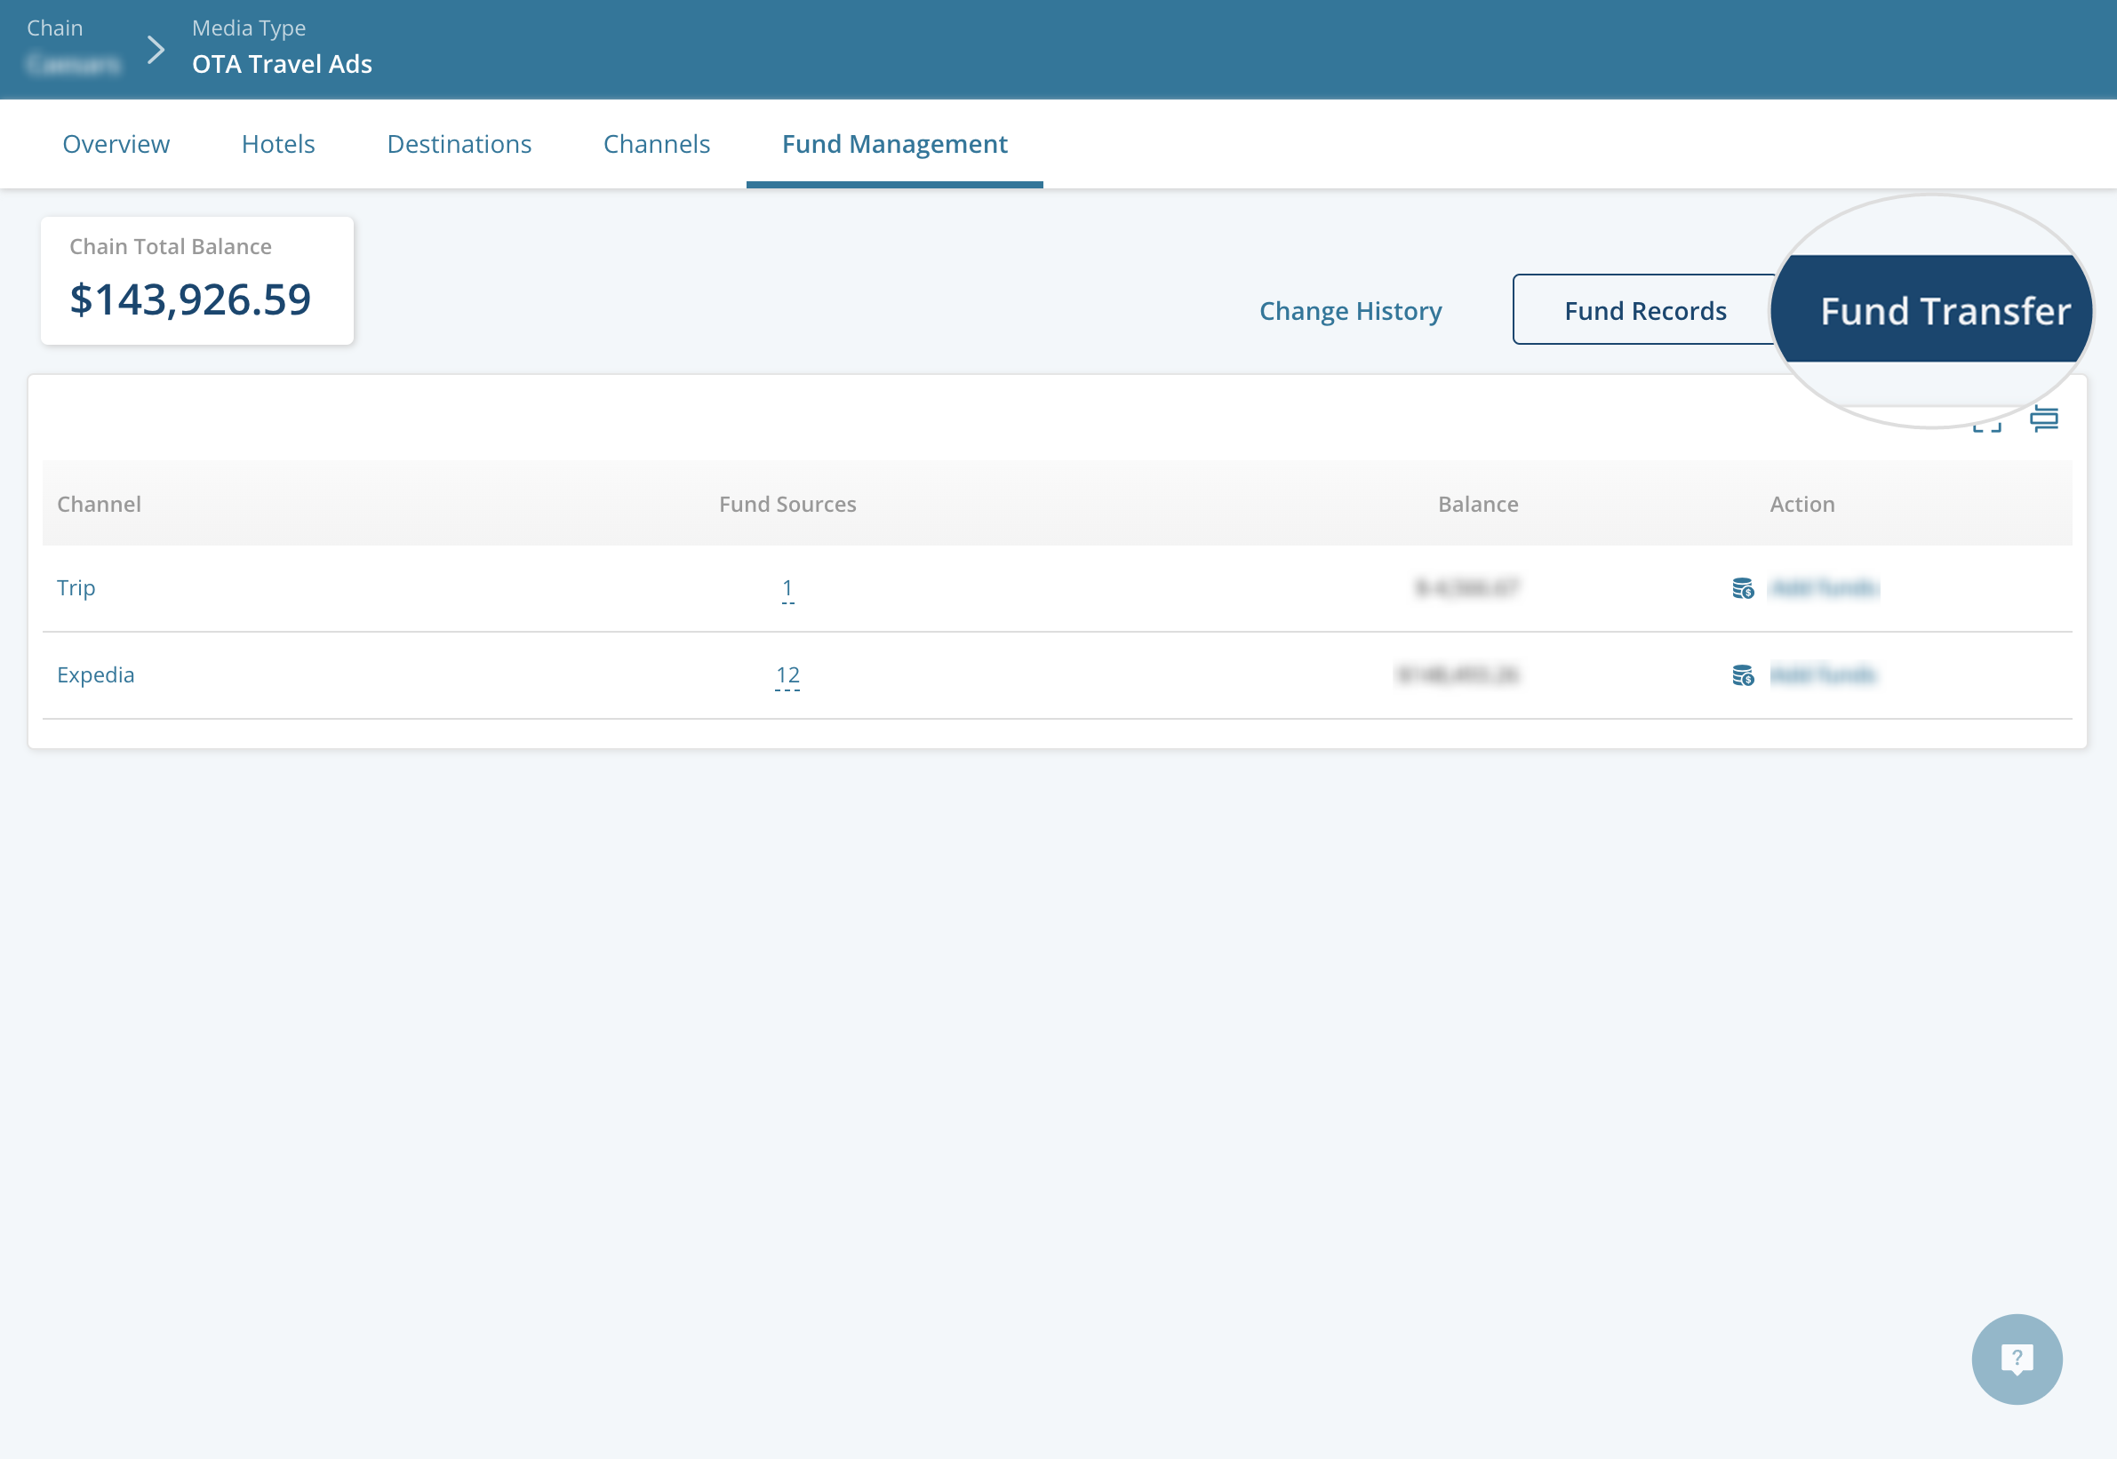
Task: Click the row density icon above the table
Action: (x=2044, y=419)
